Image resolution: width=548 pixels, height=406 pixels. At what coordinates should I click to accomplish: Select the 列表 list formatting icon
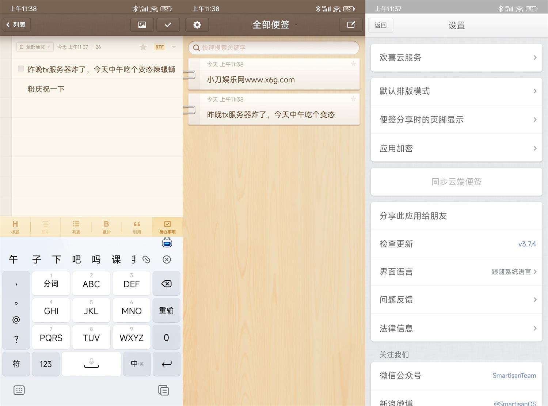coord(76,227)
